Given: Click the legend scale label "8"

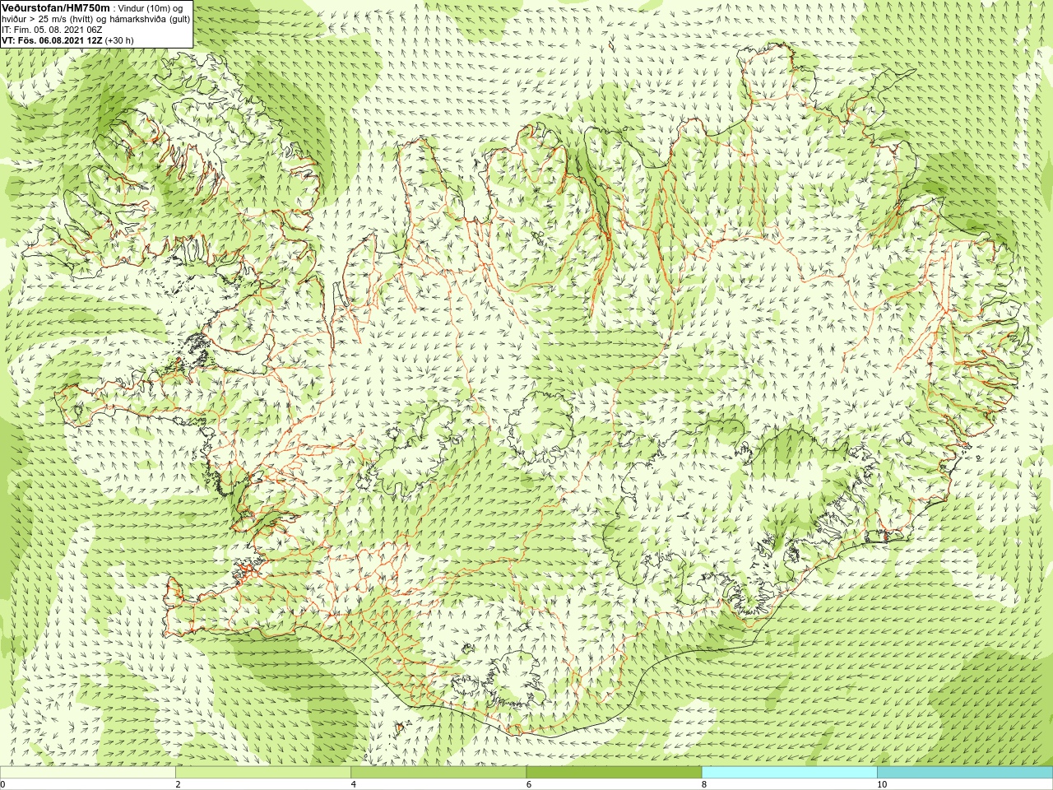Looking at the screenshot, I should [704, 784].
